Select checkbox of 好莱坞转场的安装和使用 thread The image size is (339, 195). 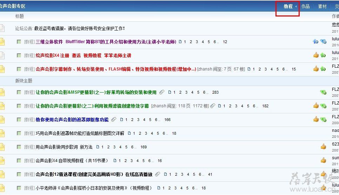pos(19,92)
